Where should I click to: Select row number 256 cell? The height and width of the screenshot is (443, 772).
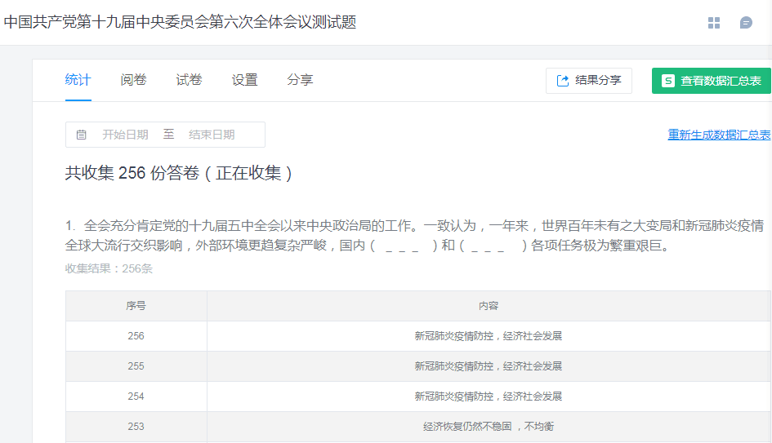pyautogui.click(x=136, y=336)
